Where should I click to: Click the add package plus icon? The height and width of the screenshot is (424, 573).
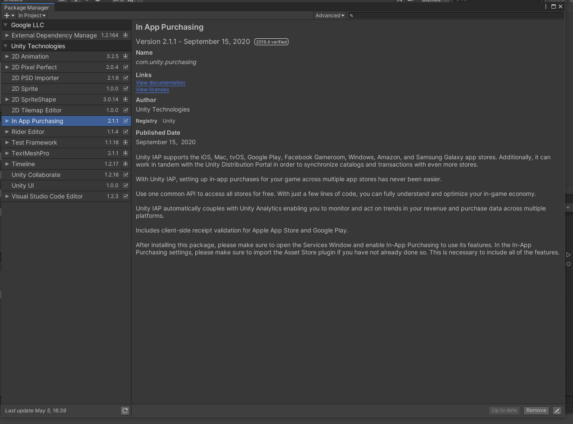click(7, 15)
